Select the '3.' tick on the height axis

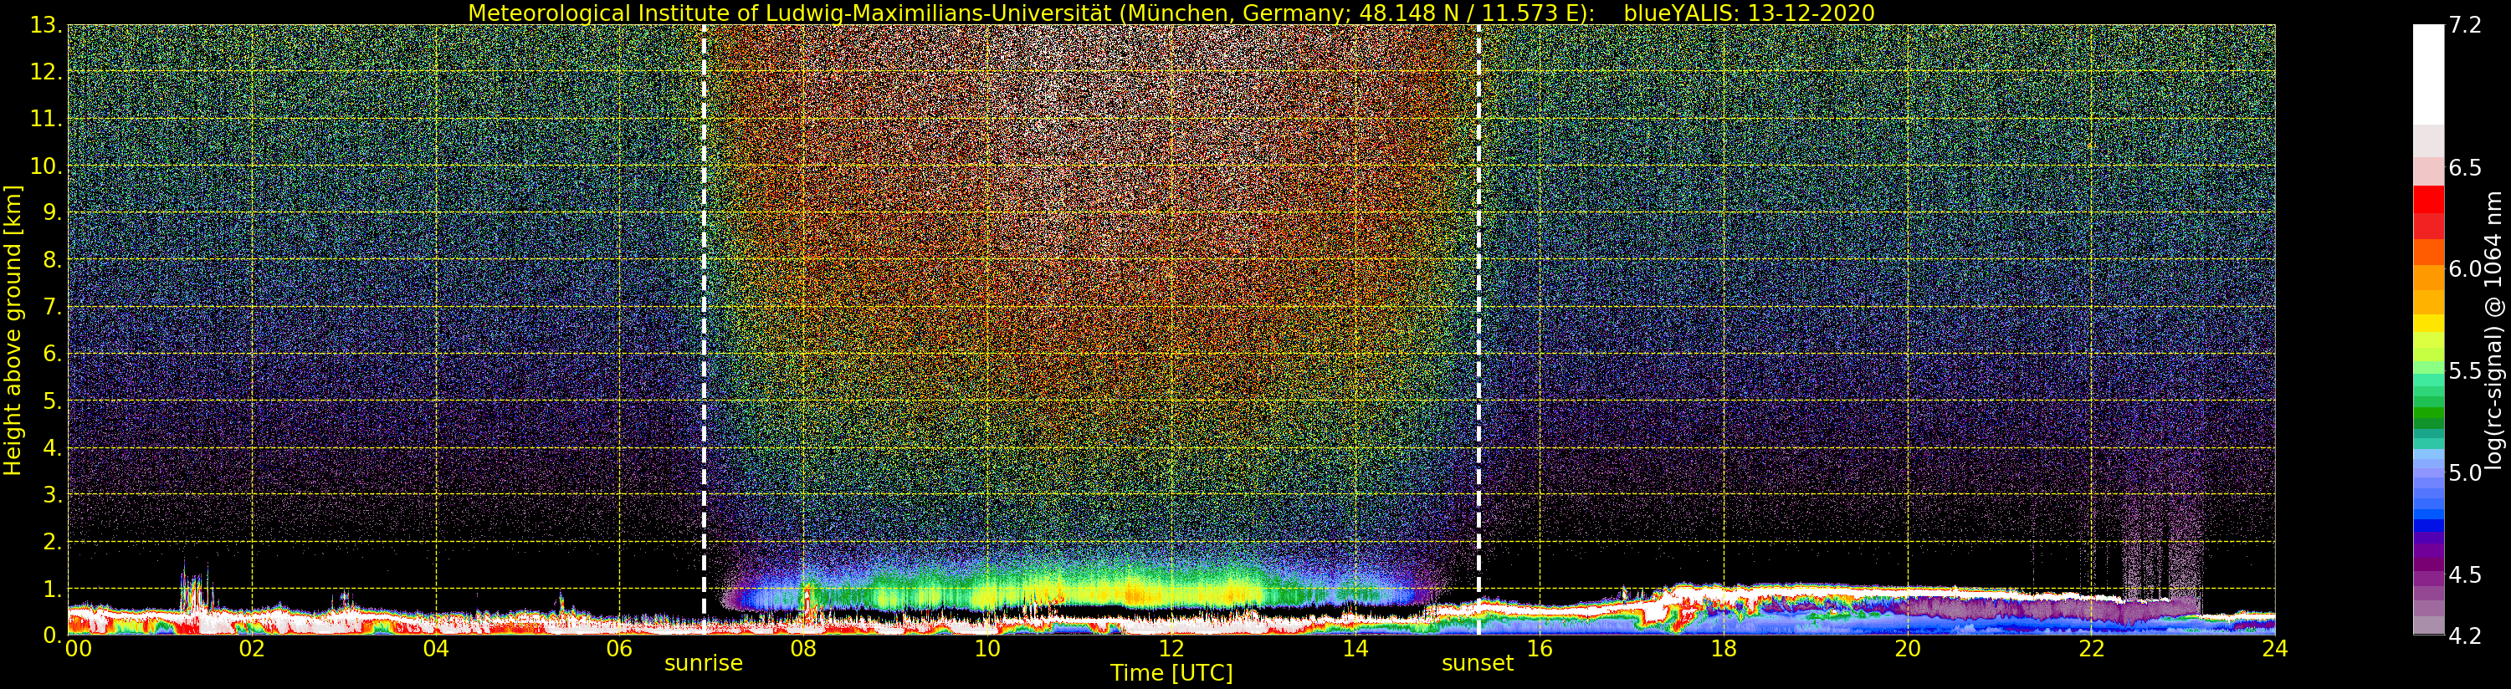pos(52,495)
